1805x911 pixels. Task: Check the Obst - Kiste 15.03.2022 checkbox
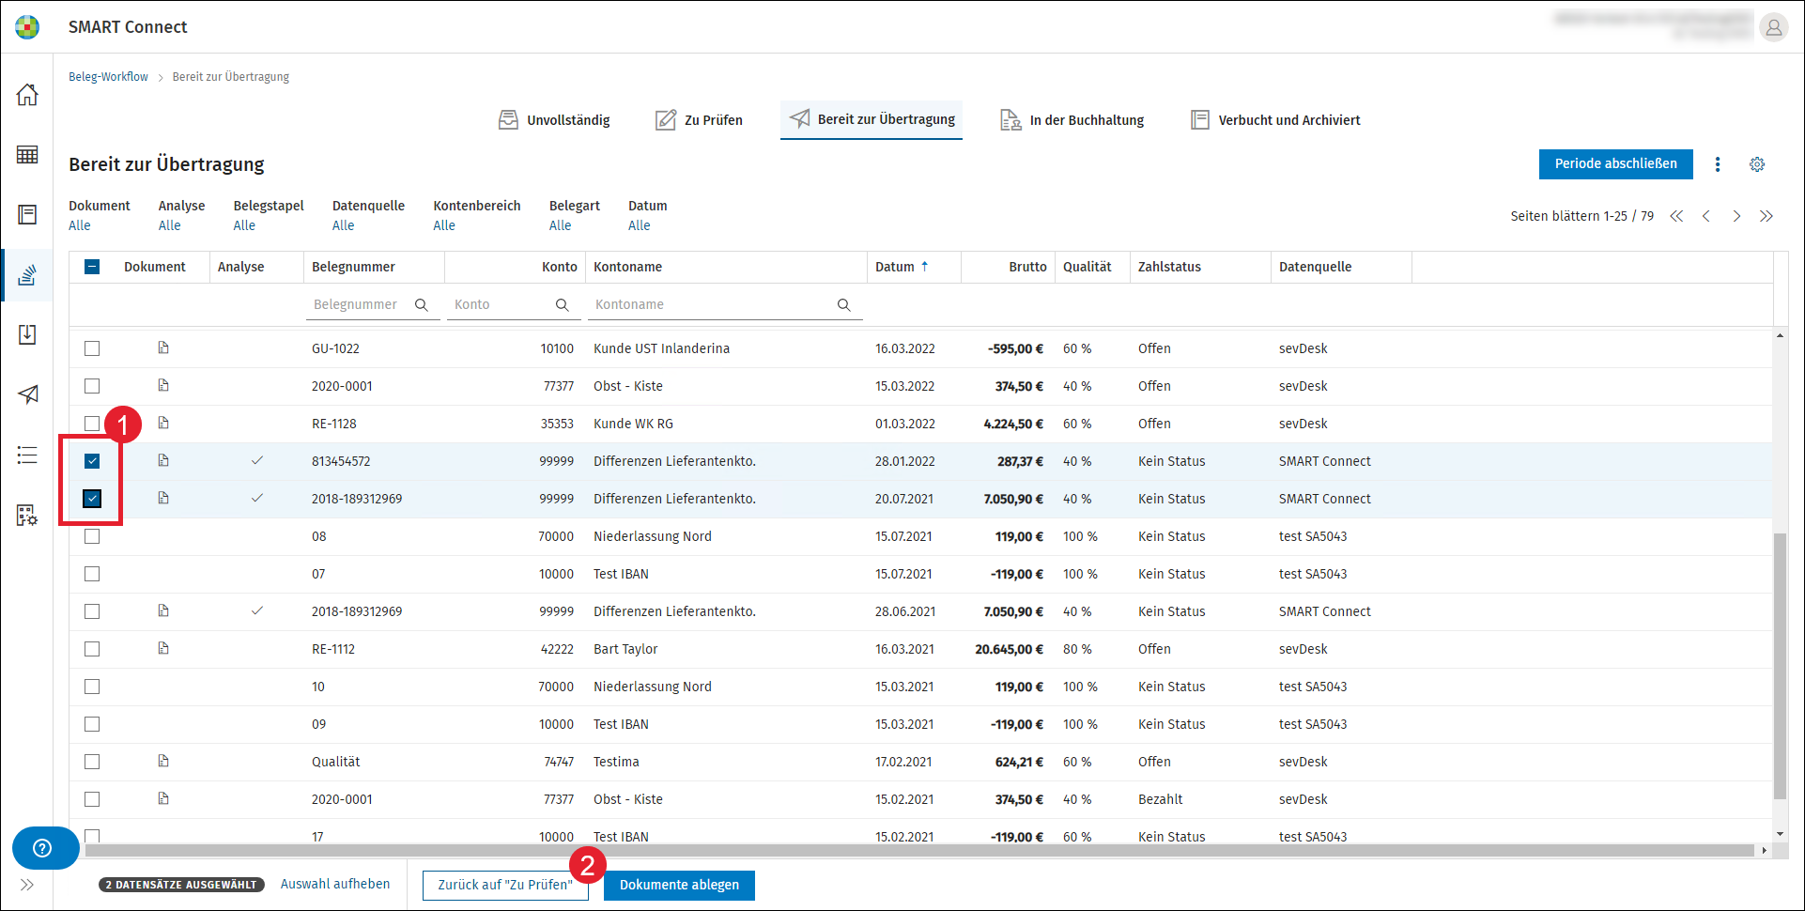[x=92, y=386]
